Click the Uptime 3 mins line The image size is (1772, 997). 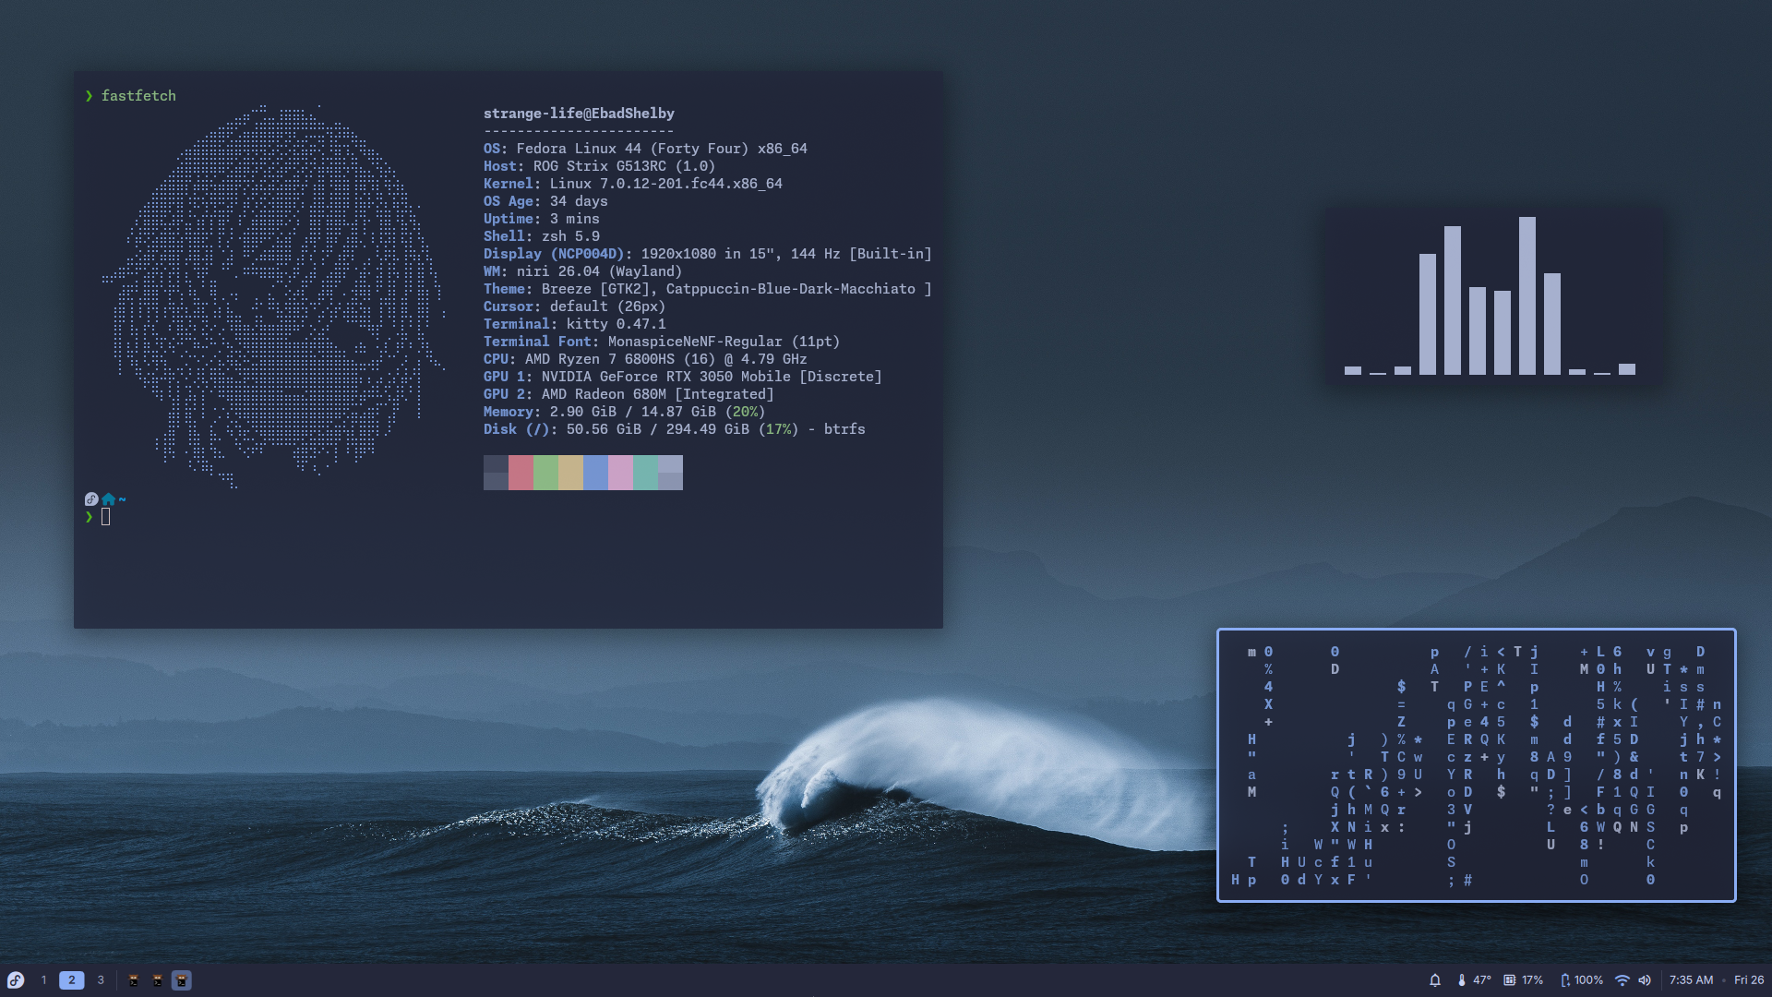pyautogui.click(x=542, y=219)
